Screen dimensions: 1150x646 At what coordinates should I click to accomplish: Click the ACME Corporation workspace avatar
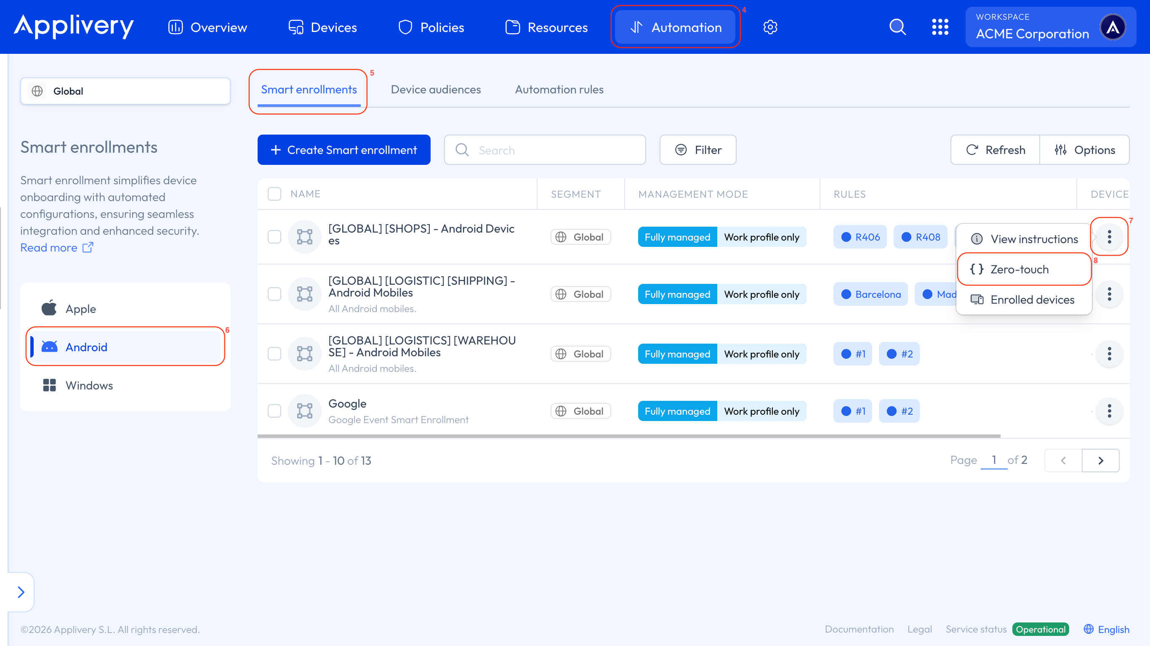[1113, 27]
